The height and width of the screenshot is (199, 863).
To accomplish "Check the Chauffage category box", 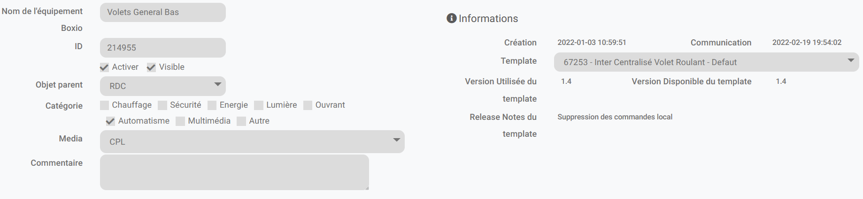I will pyautogui.click(x=104, y=105).
